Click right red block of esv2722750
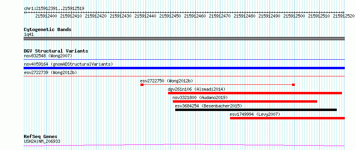 [x=293, y=85]
